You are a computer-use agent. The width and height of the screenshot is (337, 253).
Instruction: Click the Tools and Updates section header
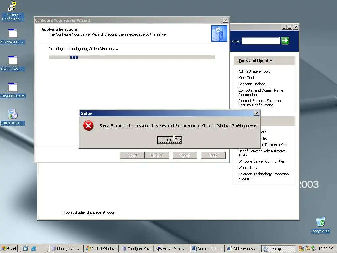tap(264, 61)
